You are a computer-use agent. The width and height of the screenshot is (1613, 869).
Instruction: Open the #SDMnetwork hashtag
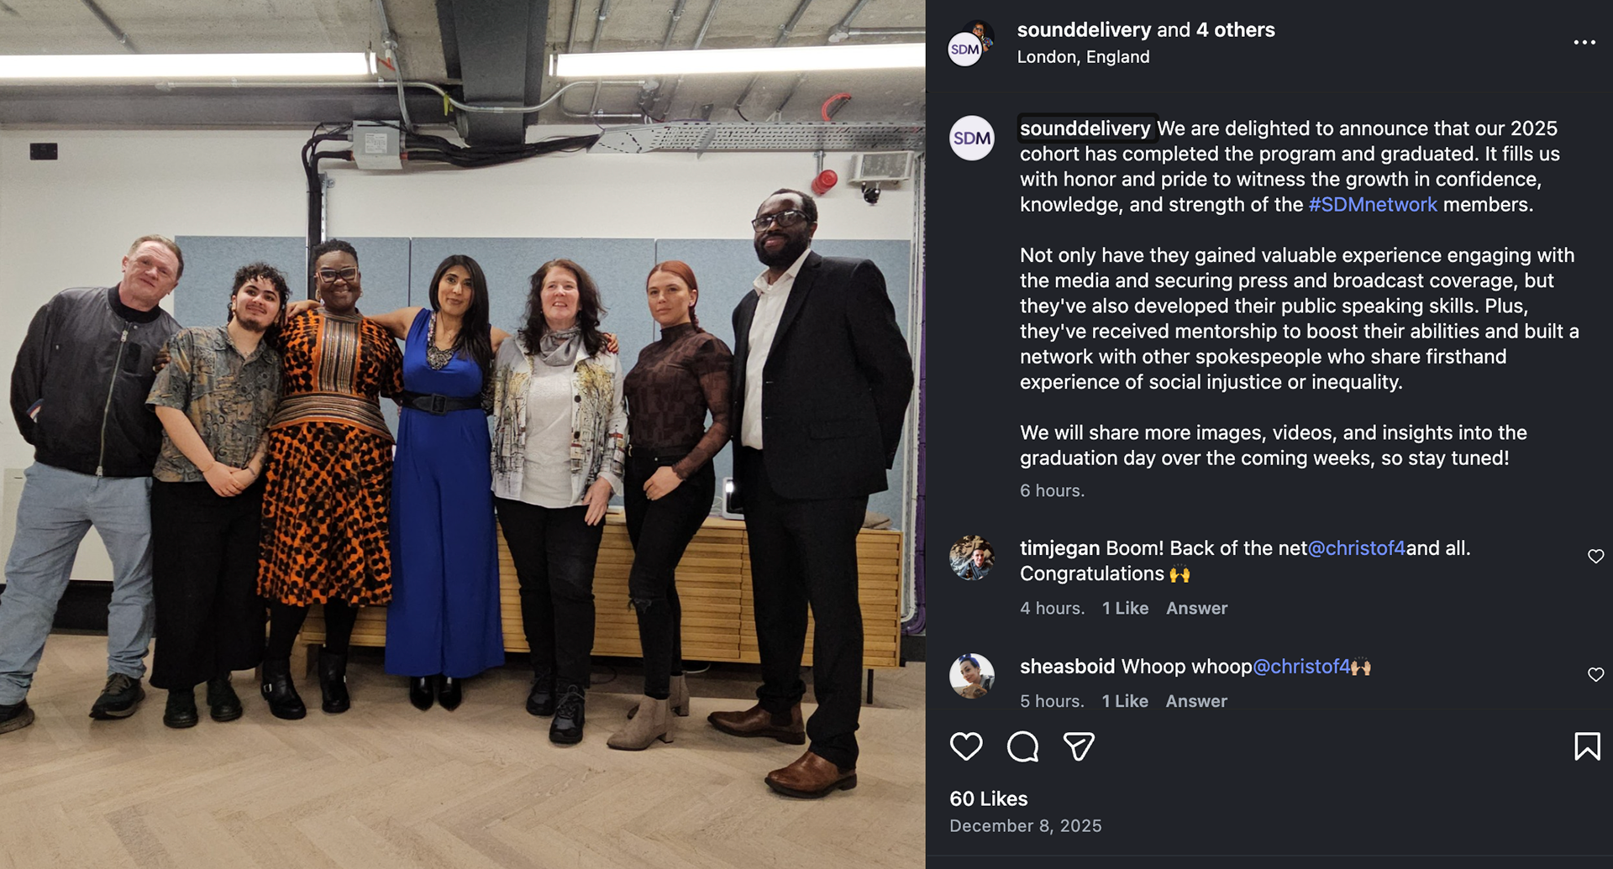1373,204
